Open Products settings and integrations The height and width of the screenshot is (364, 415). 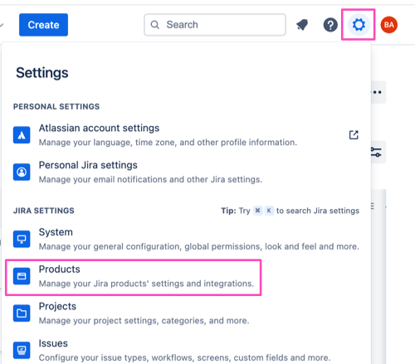(134, 277)
